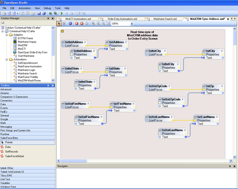Collapse the txtAddress node using its chevron
The width and height of the screenshot is (238, 189).
[x=126, y=42]
